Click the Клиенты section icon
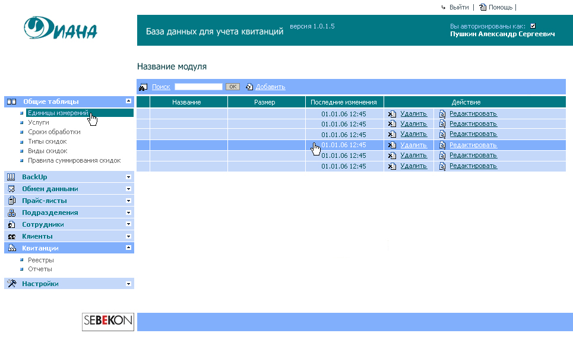Image resolution: width=573 pixels, height=349 pixels. (11, 236)
